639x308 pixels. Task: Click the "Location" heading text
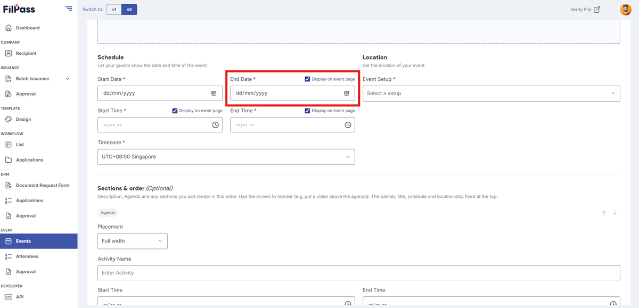(x=375, y=57)
